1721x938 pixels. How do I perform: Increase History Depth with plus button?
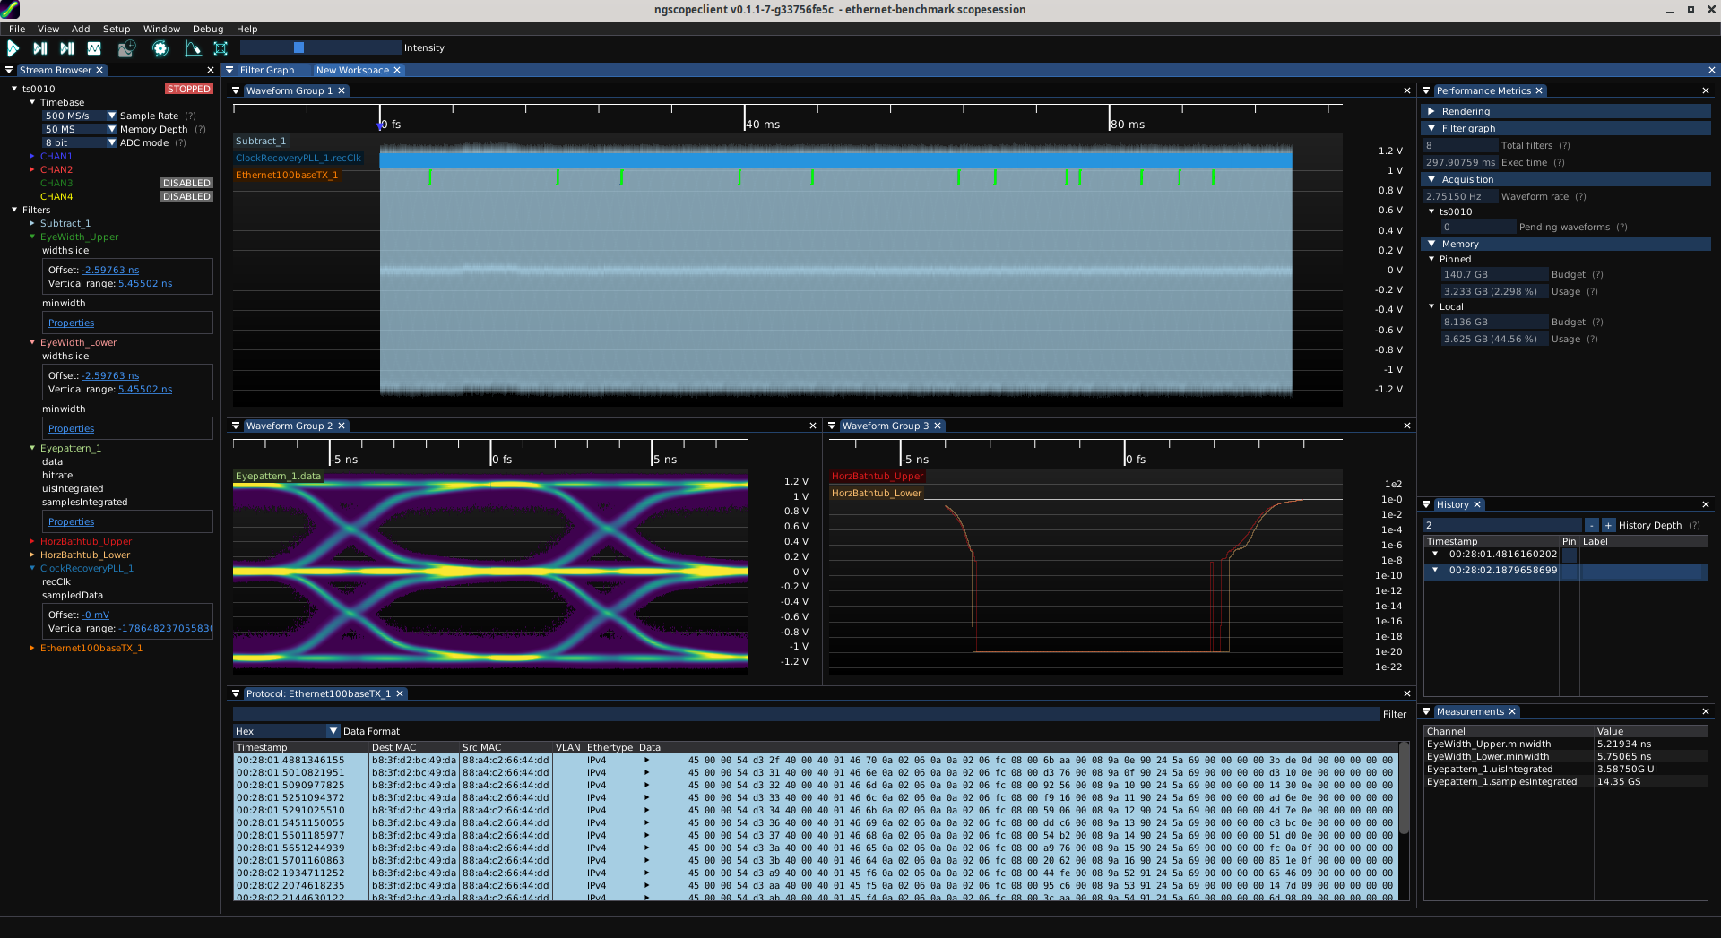point(1608,526)
